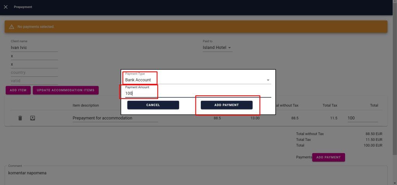The image size is (397, 185).
Task: Open the Payment Type dropdown arrow
Action: click(x=268, y=80)
